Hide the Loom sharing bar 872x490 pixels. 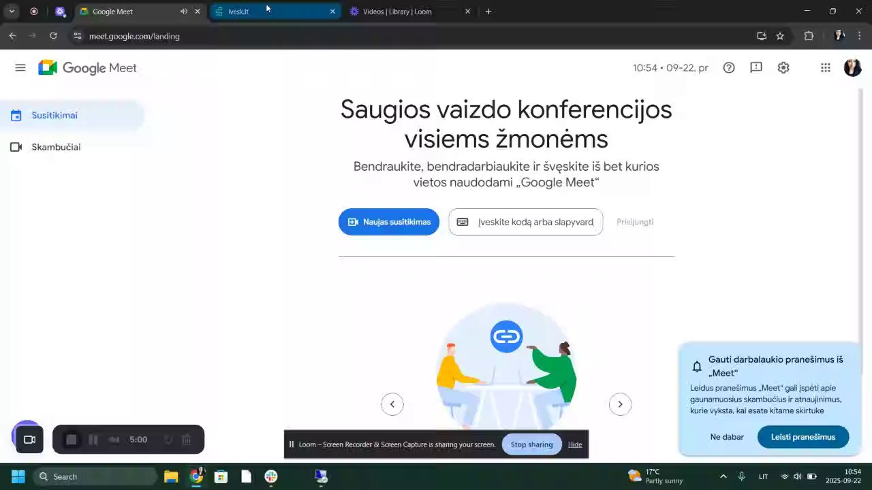575,444
